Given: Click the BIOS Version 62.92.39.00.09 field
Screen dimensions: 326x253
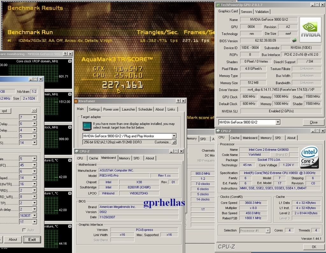Looking at the screenshot, I should point(265,40).
